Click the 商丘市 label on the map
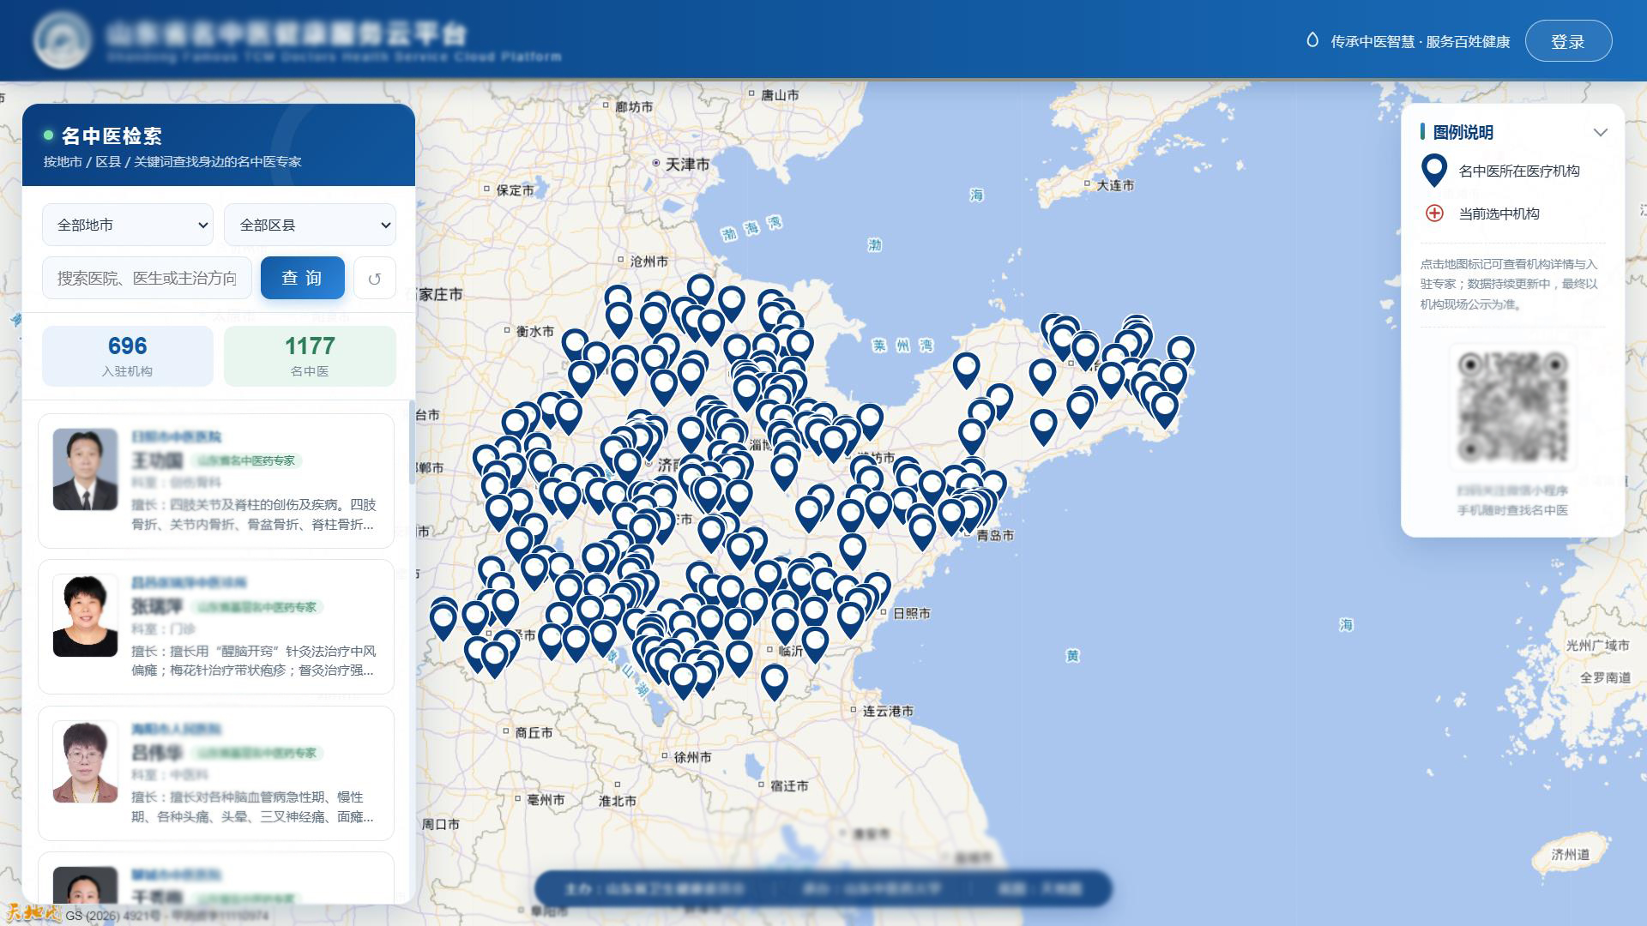 point(534,733)
